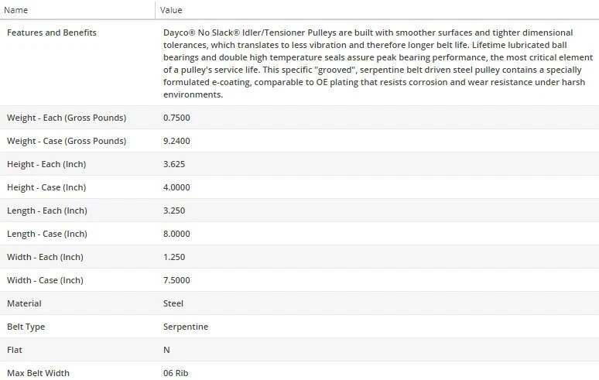Click the 0.7500 weight value
Viewport: 599px width, 380px height.
[x=176, y=118]
